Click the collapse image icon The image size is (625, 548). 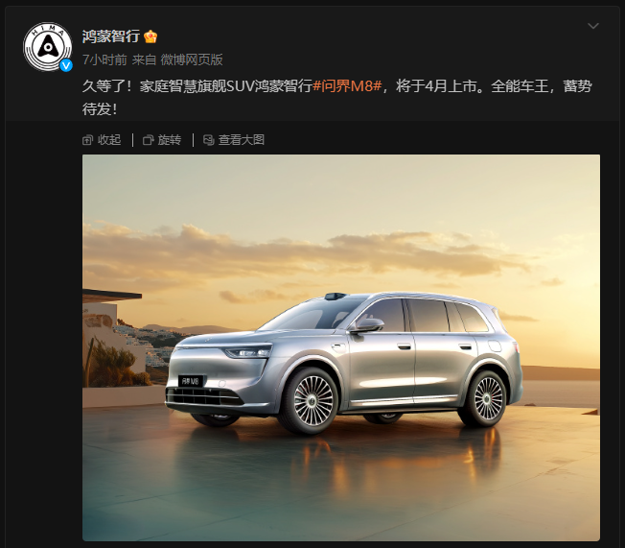(87, 140)
